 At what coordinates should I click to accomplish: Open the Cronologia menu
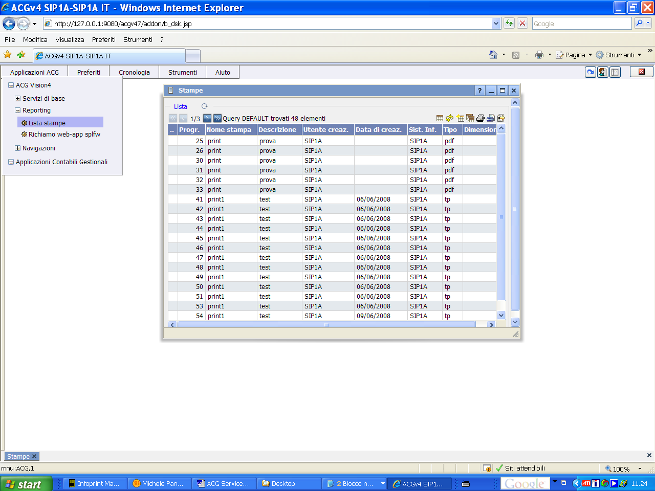click(x=134, y=72)
